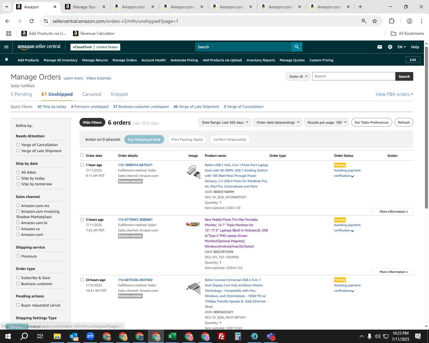This screenshot has width=429, height=343.
Task: Check the Amazon.ca sales channel
Action: pyautogui.click(x=18, y=229)
